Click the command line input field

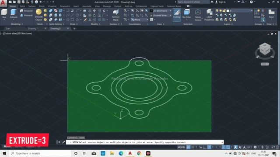(145, 142)
